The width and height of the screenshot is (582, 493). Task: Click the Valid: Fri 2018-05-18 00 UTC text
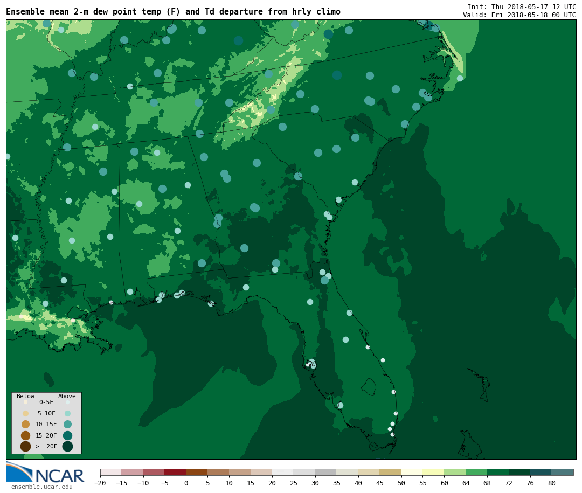coord(519,15)
